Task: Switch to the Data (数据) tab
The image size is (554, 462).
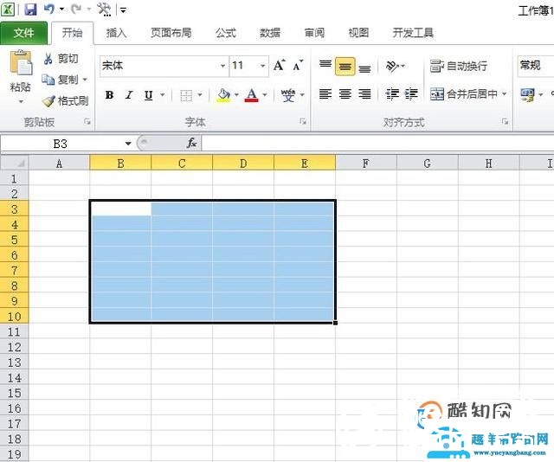Action: click(x=270, y=33)
